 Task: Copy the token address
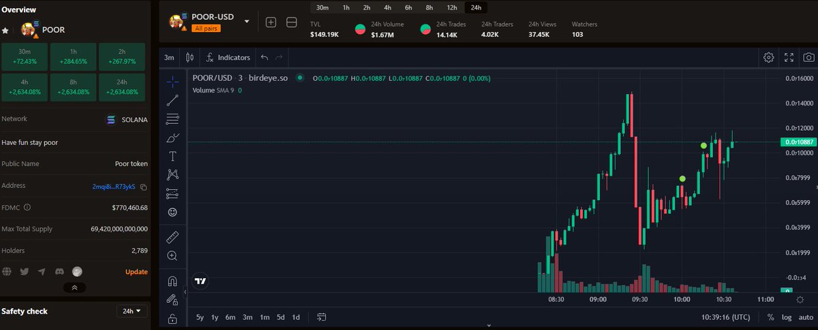tap(144, 186)
